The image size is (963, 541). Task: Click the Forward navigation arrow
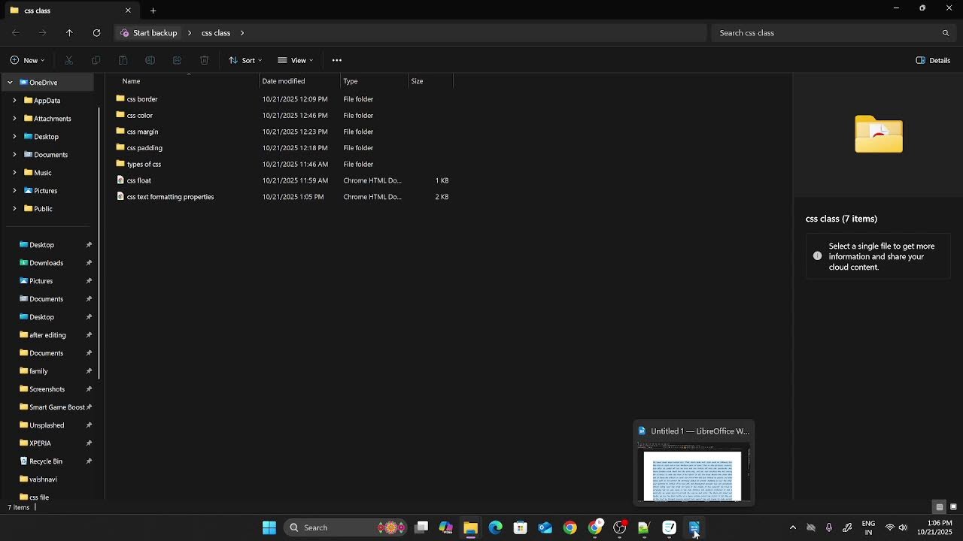[43, 33]
